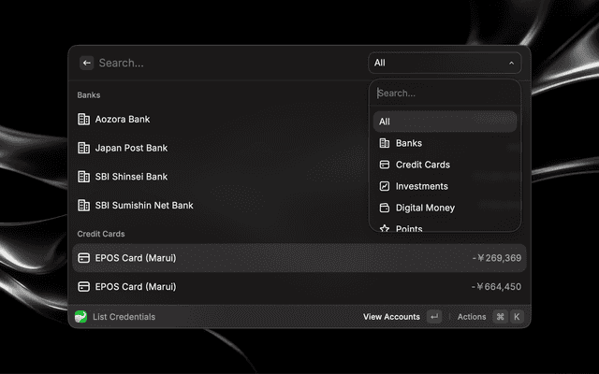Choose Credit Cards filter option
The image size is (599, 374).
[x=422, y=165]
